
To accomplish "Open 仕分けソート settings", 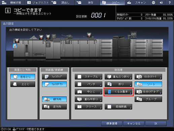I will 148,77.
